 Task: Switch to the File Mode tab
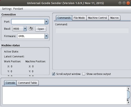click(x=79, y=18)
